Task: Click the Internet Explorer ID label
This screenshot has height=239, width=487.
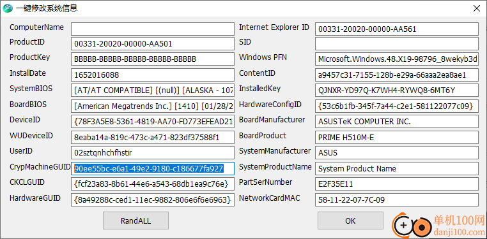Action: [x=274, y=27]
